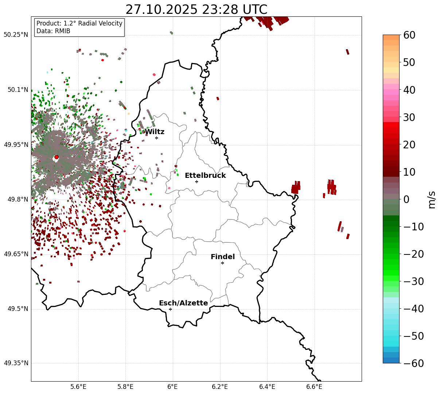
Task: Click the 5.8°E longitude label
Action: pos(126,387)
